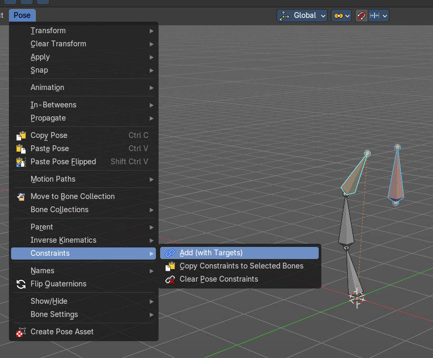Toggle the snapping magnet icon
Screen dimensions: 433x358
click(x=361, y=16)
